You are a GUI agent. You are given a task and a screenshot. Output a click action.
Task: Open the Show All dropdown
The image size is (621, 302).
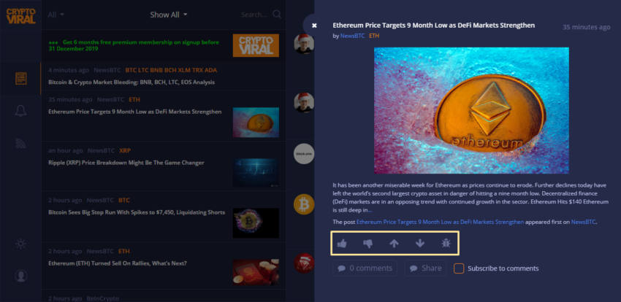coord(169,15)
